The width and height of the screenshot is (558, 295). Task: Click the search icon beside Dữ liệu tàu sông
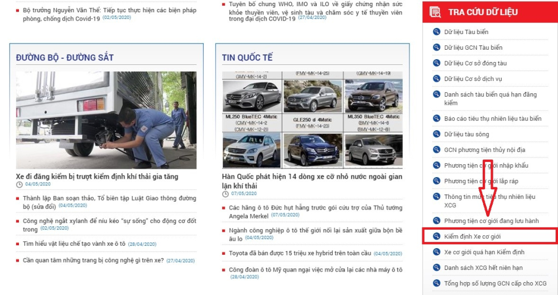436,134
